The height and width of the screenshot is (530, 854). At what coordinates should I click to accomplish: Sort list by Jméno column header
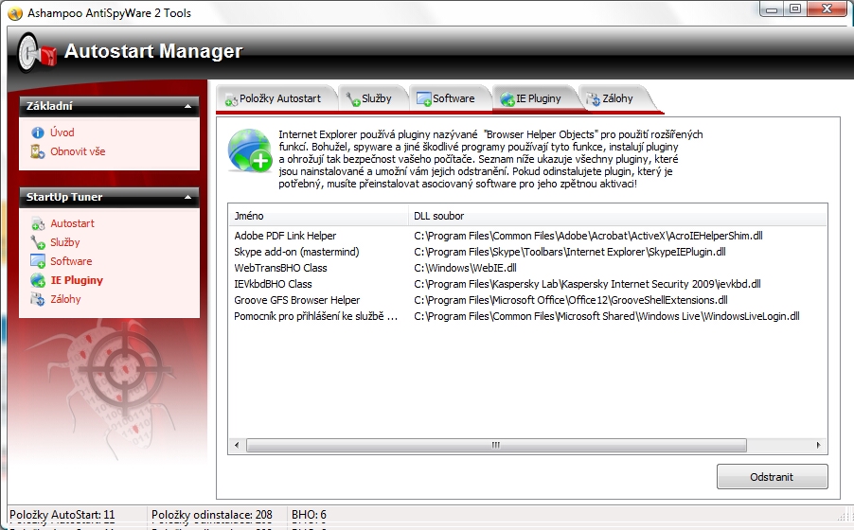tap(317, 216)
